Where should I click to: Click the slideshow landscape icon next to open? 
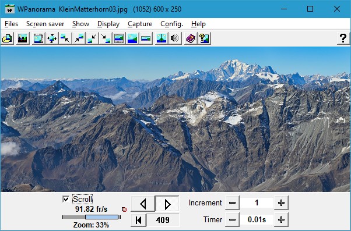[x=23, y=38]
